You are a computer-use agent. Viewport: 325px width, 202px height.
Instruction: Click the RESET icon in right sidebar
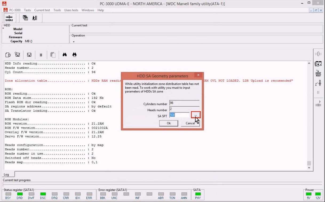coord(318,73)
